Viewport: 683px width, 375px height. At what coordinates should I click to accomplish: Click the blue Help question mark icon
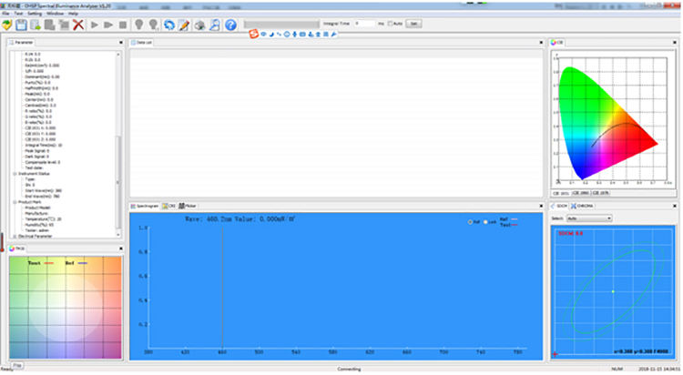click(x=231, y=25)
